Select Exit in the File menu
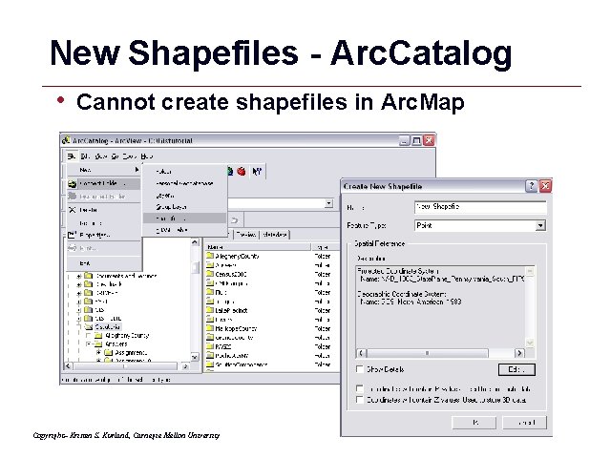Screen dimensions: 611x458 (104, 263)
